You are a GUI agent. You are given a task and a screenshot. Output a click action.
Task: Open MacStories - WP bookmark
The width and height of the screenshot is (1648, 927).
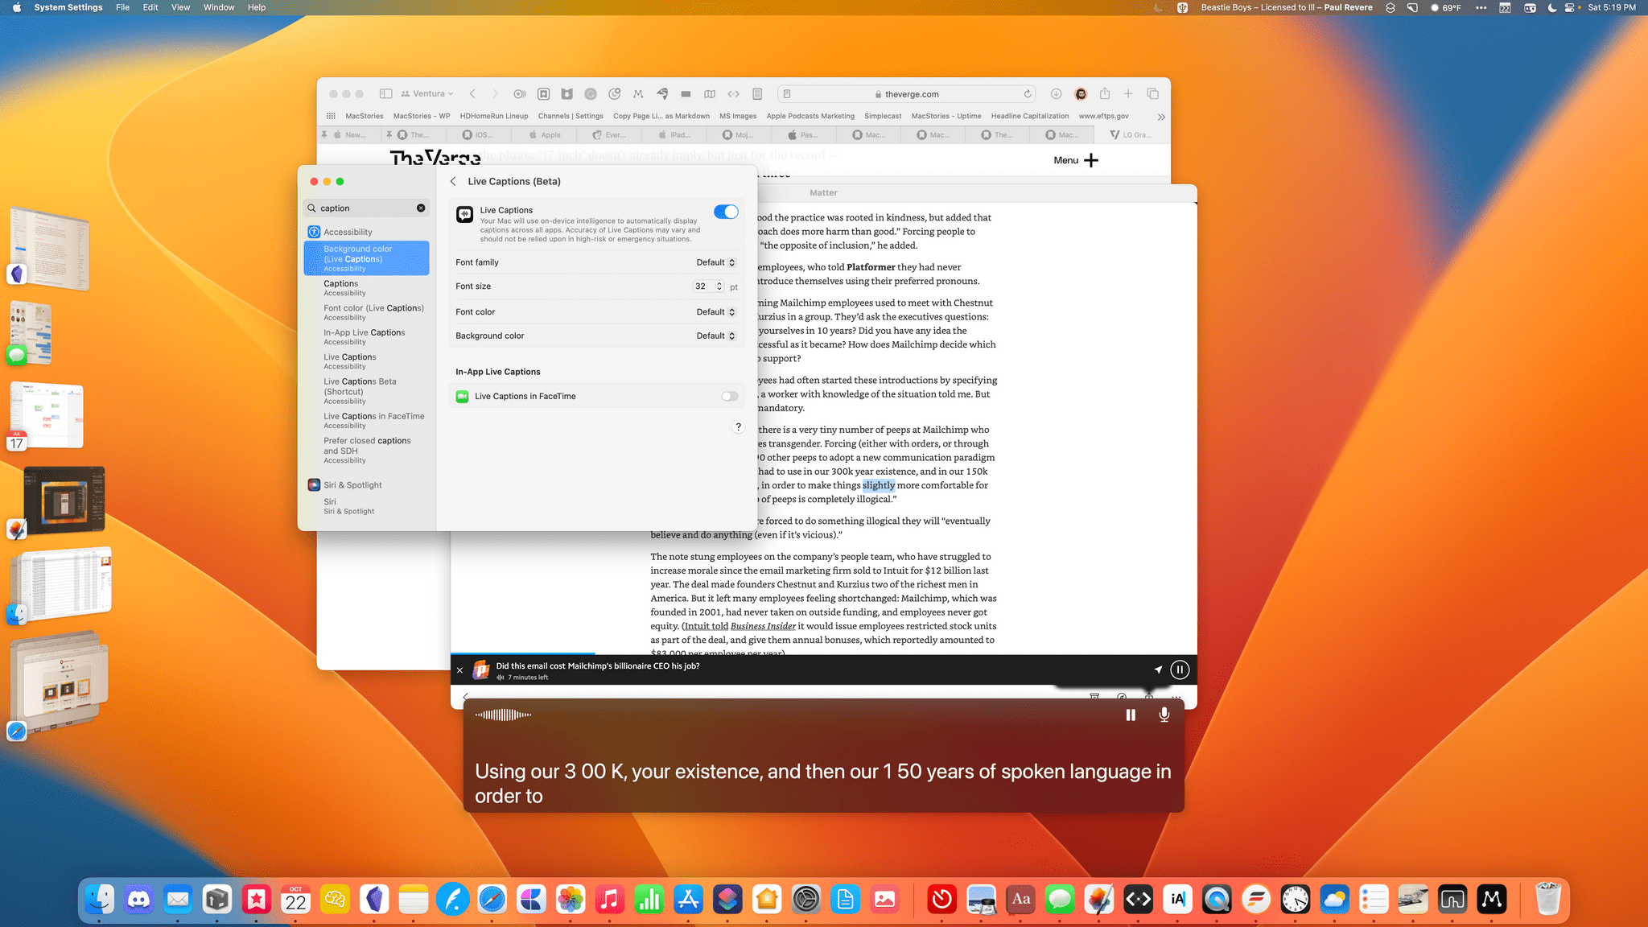pos(422,116)
